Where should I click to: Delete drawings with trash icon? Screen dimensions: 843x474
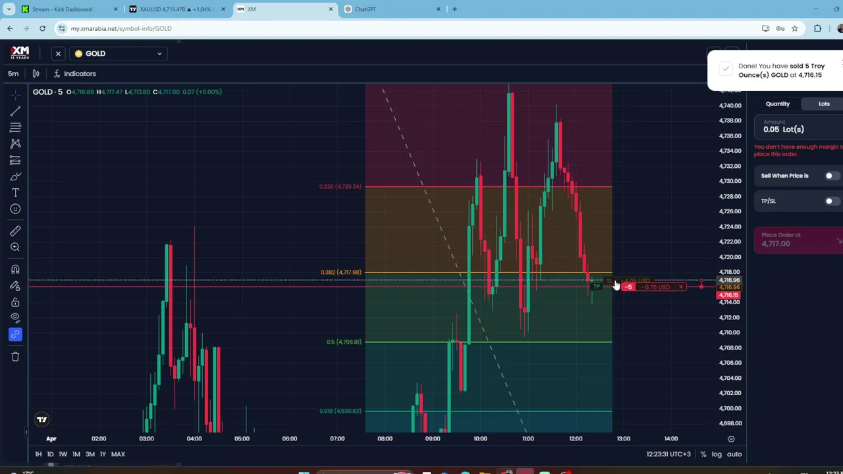15,357
